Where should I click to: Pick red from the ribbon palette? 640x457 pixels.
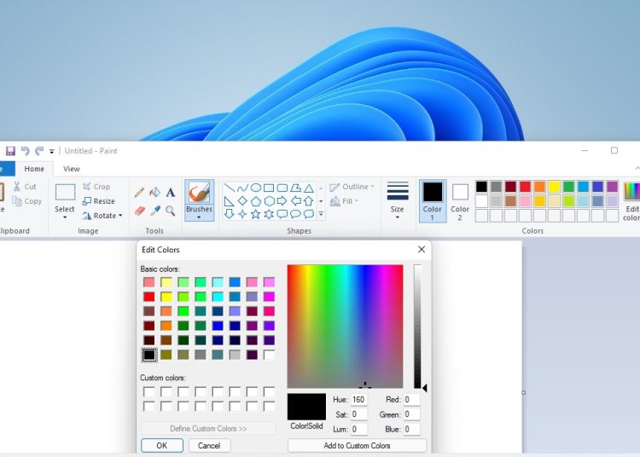526,187
